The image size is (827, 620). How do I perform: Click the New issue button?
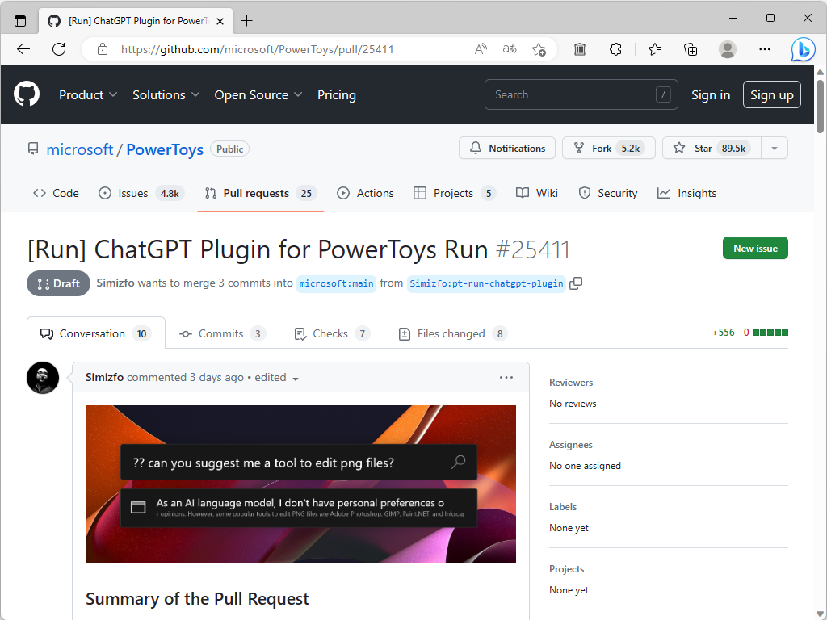point(754,248)
